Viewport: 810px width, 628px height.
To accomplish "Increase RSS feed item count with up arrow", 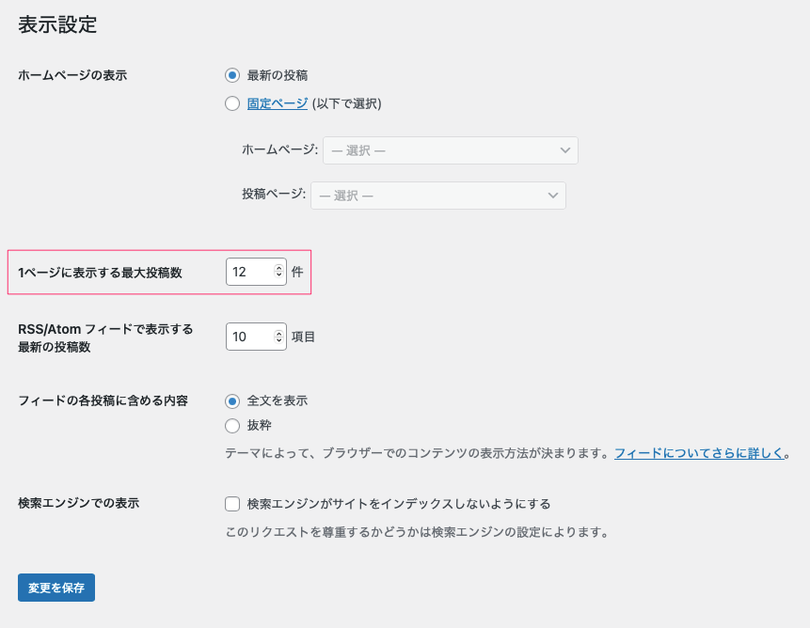I will (278, 332).
